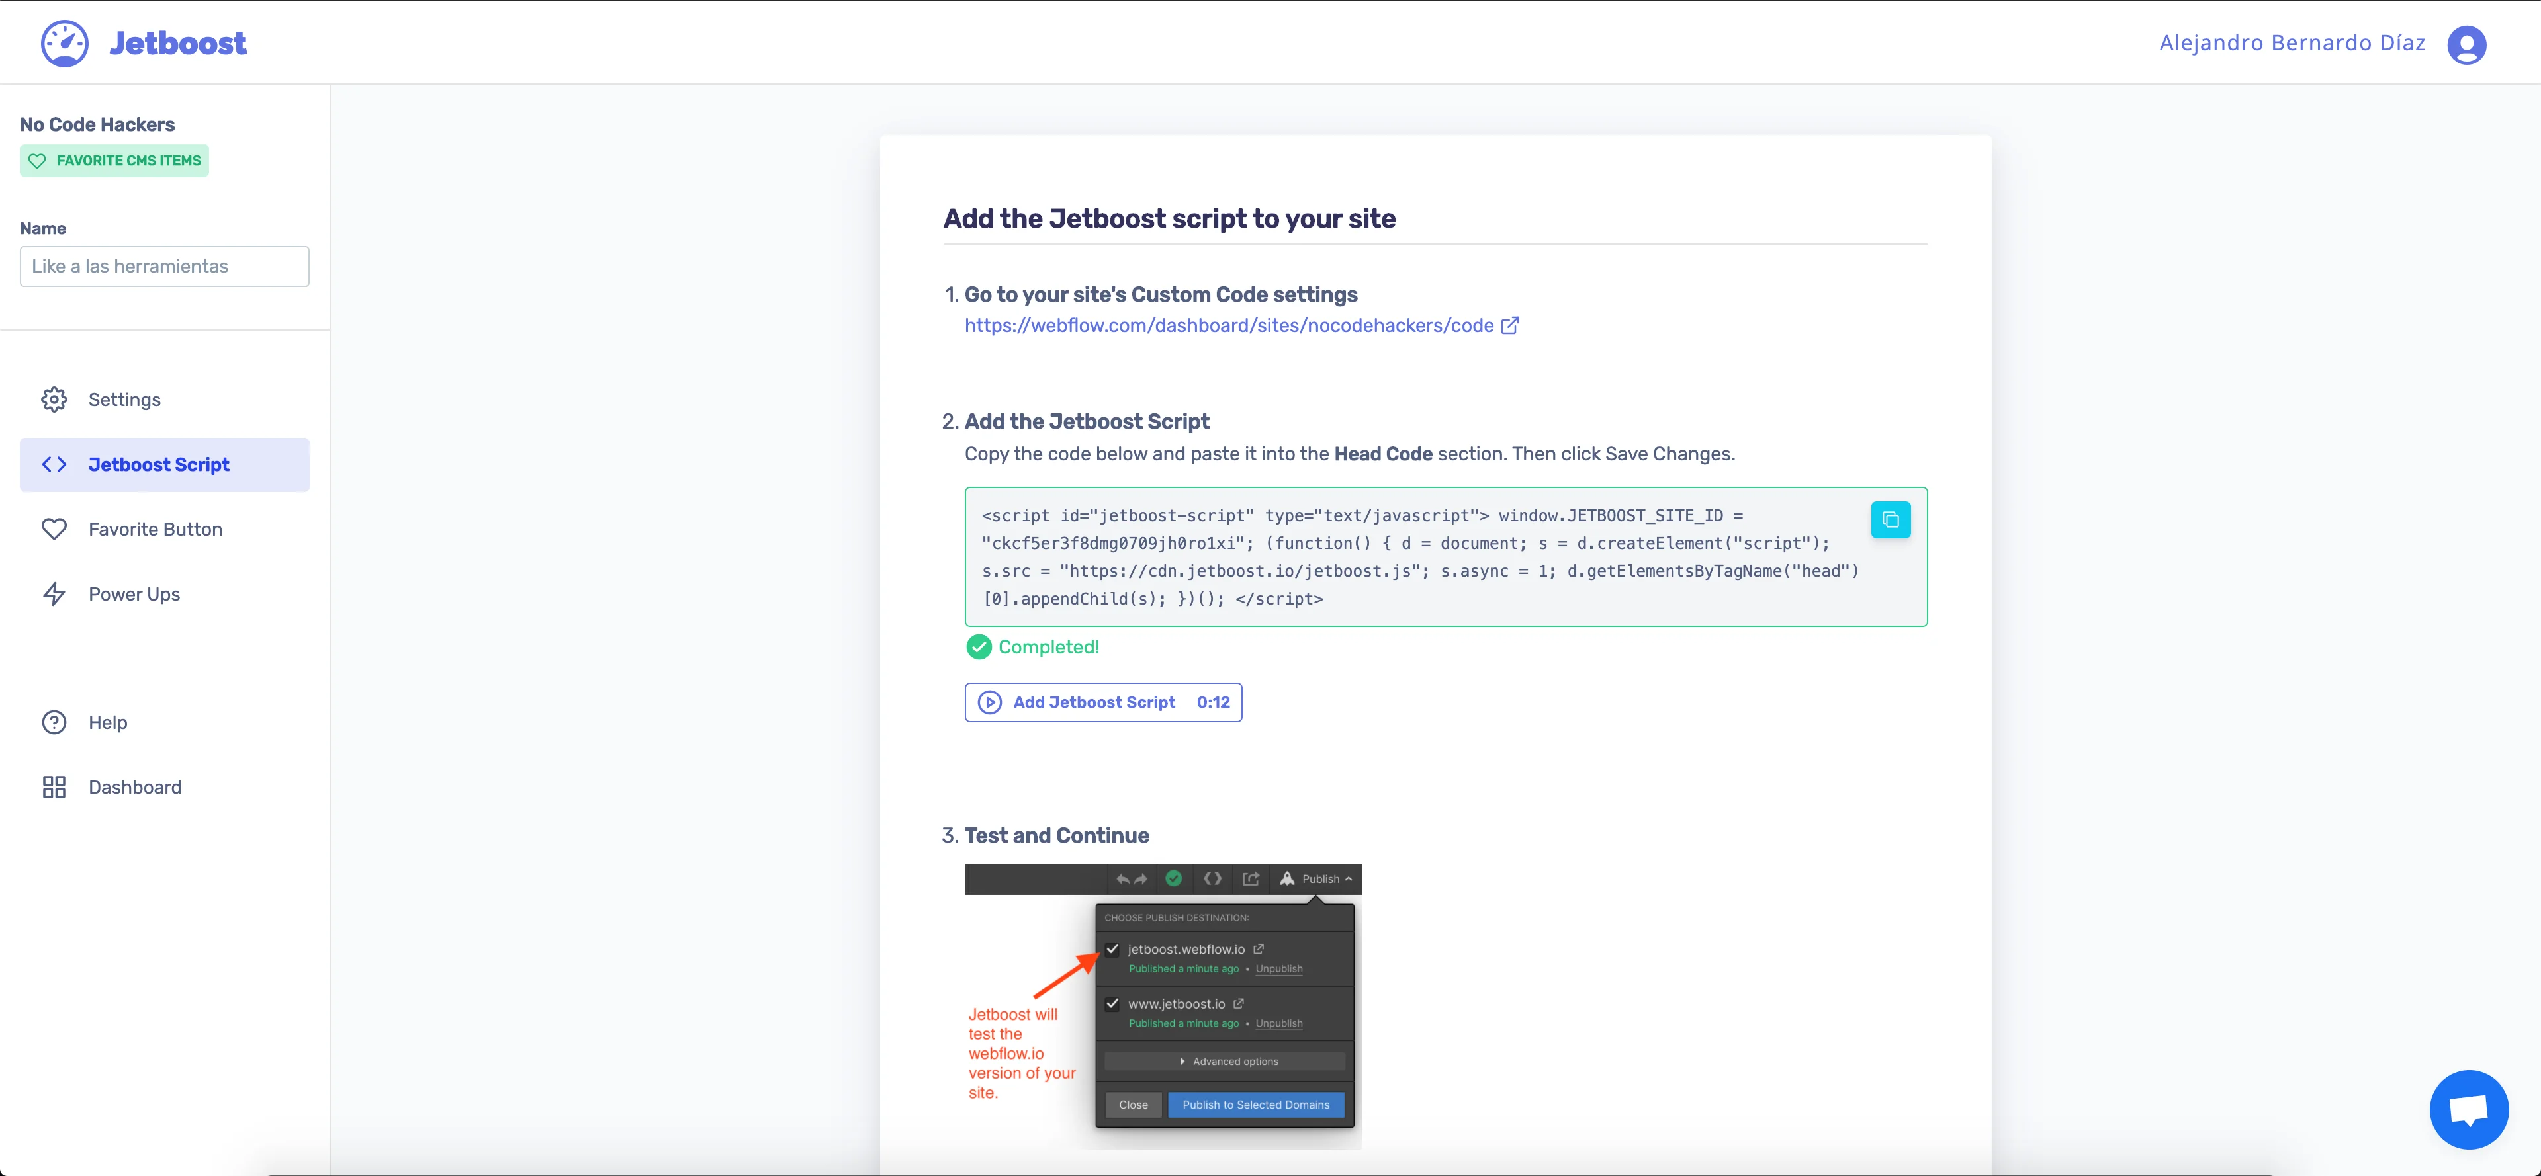Viewport: 2541px width, 1176px height.
Task: Click the Favorite CMS Items badge
Action: click(x=114, y=161)
